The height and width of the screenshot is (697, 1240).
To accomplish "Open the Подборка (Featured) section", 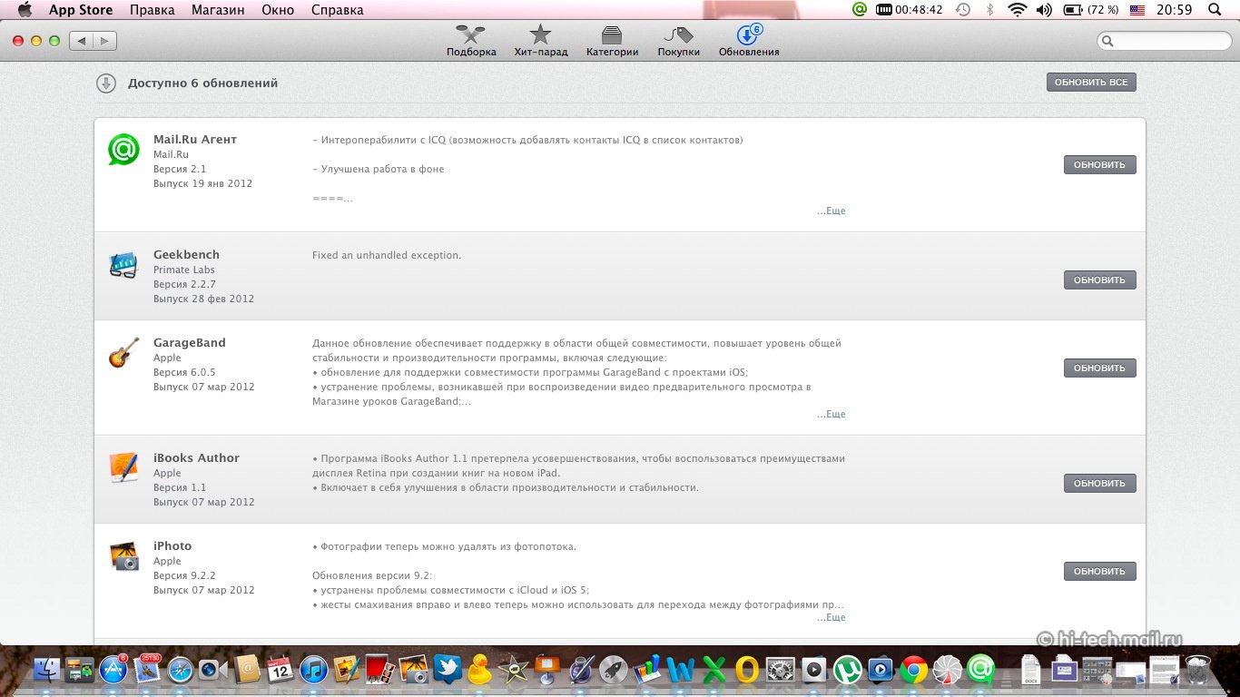I will click(x=471, y=42).
